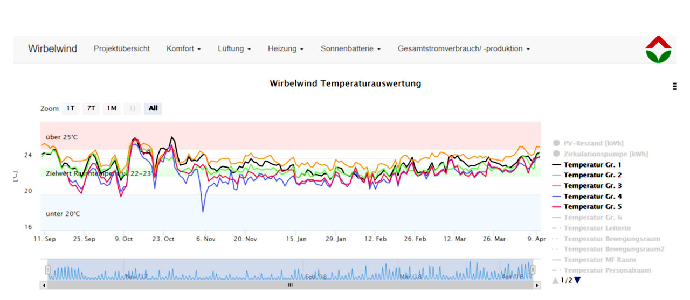Grab the left navigator range handle
This screenshot has width=690, height=300.
pos(47,269)
